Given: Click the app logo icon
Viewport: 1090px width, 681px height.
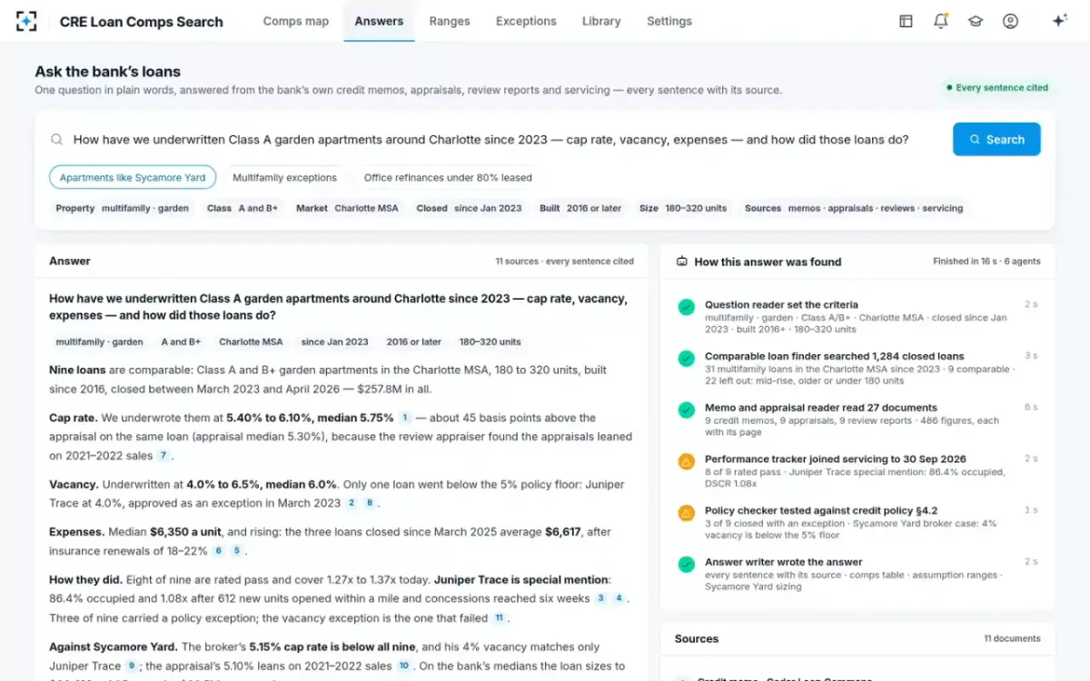Looking at the screenshot, I should tap(27, 21).
